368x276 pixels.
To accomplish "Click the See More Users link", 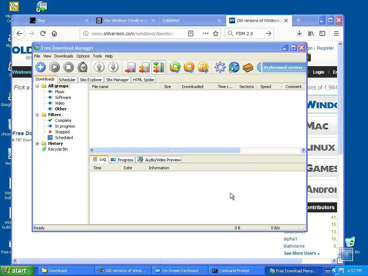I will pyautogui.click(x=302, y=253).
